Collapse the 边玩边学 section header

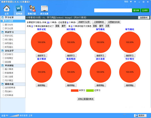coord(13,51)
